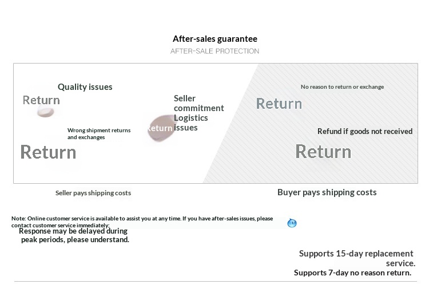Click the Return badge under No reason text
429x288 pixels.
click(279, 104)
